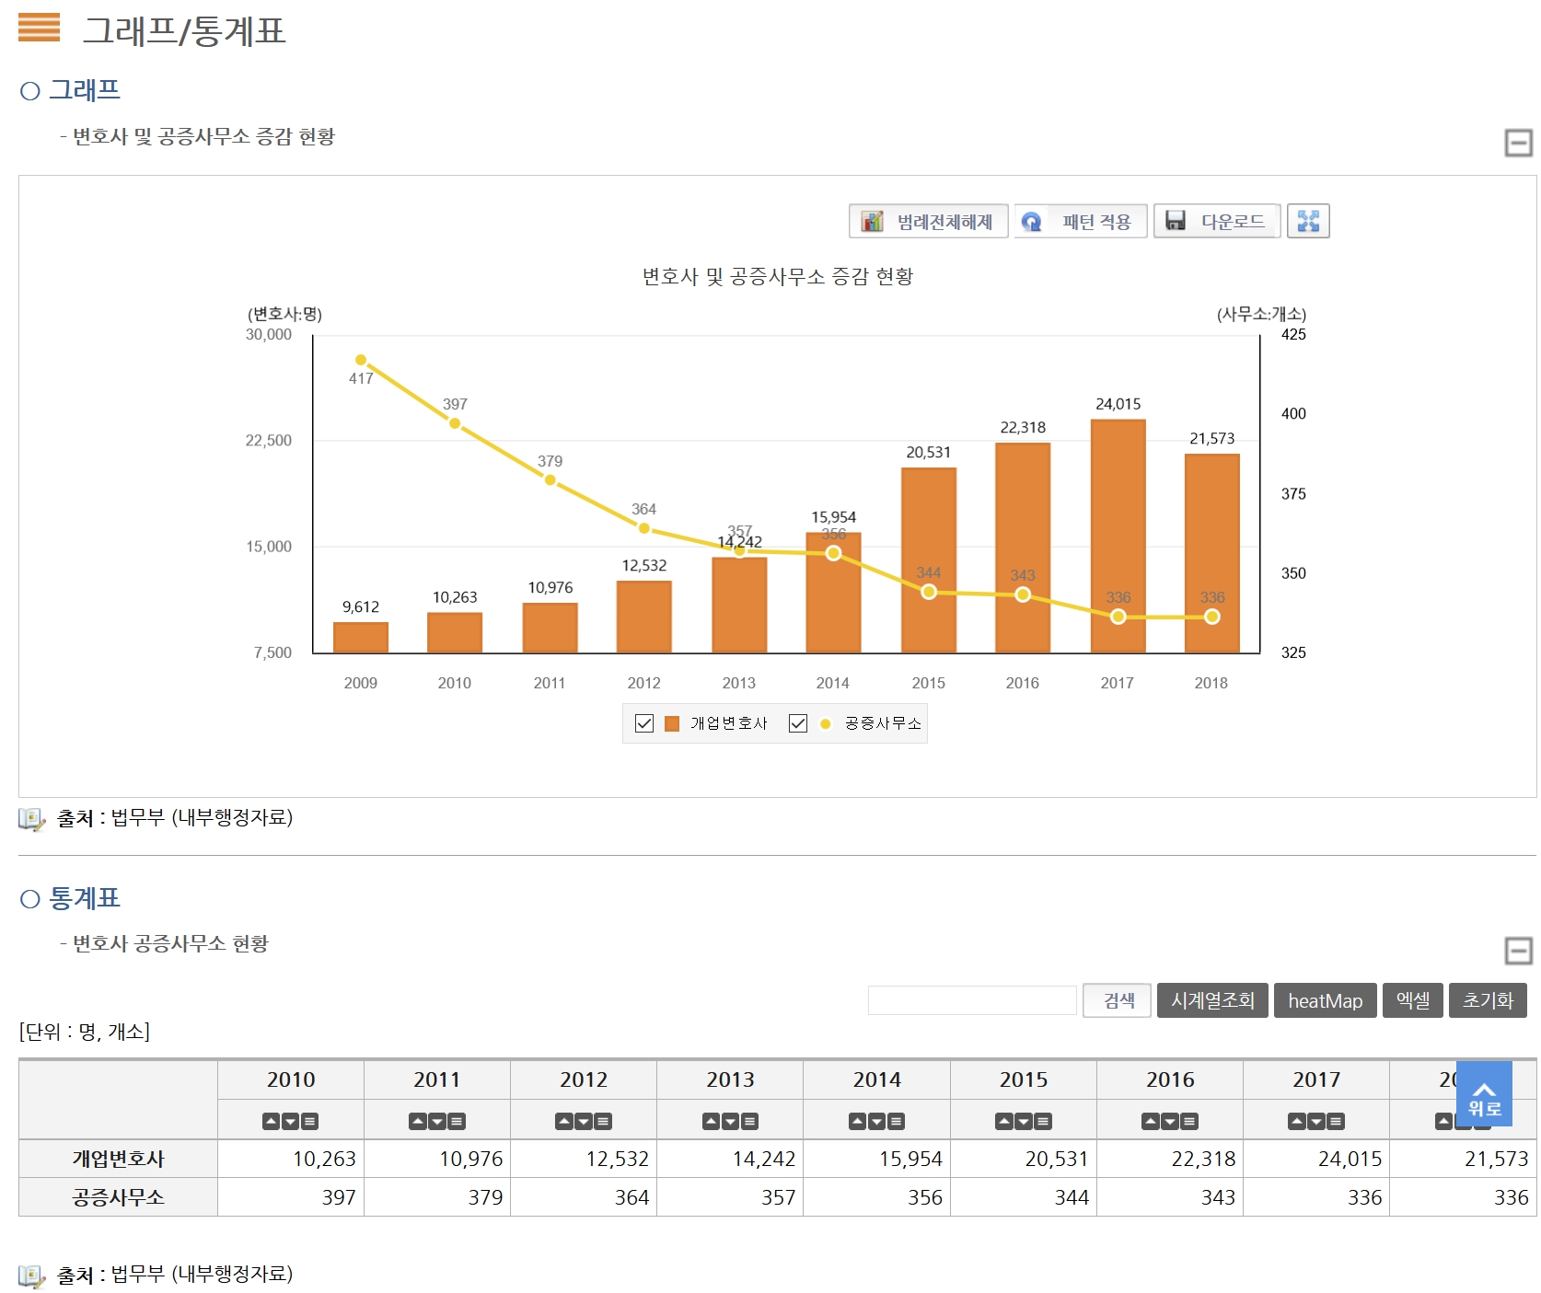Reset the table with 초기화 button
The width and height of the screenshot is (1541, 1293).
click(x=1487, y=1000)
